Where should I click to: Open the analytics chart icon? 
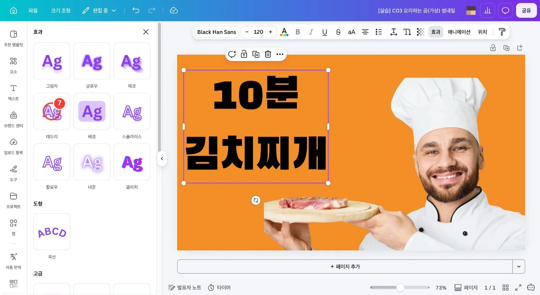(x=487, y=10)
